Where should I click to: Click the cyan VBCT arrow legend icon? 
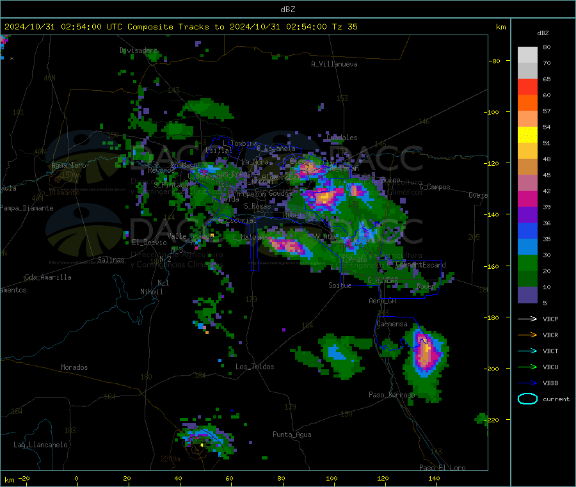click(527, 351)
